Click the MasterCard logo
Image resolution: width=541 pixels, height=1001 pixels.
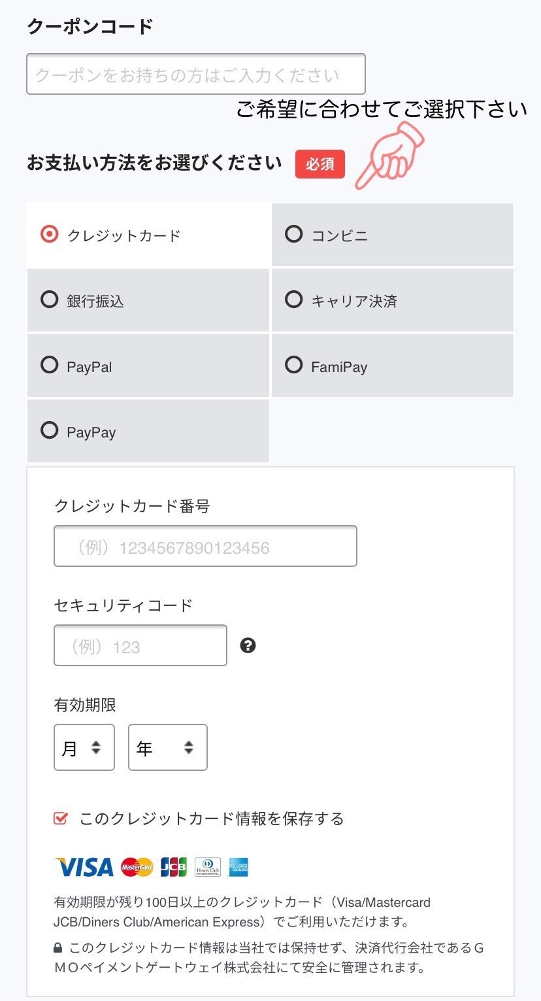pos(137,867)
